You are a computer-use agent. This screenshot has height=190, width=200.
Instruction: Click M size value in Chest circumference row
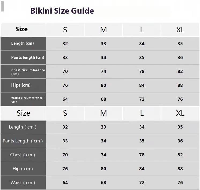click(103, 71)
